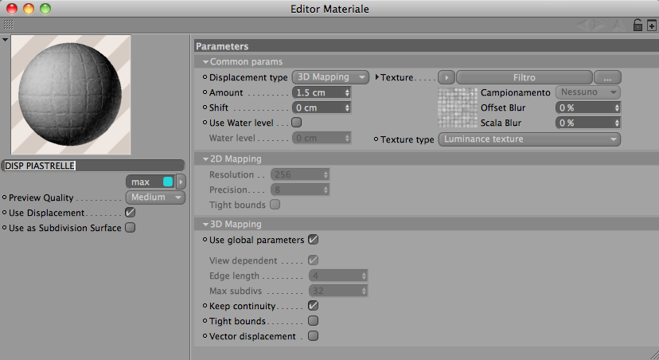Click the cyan layer color swatch
659x360 pixels.
tap(168, 182)
